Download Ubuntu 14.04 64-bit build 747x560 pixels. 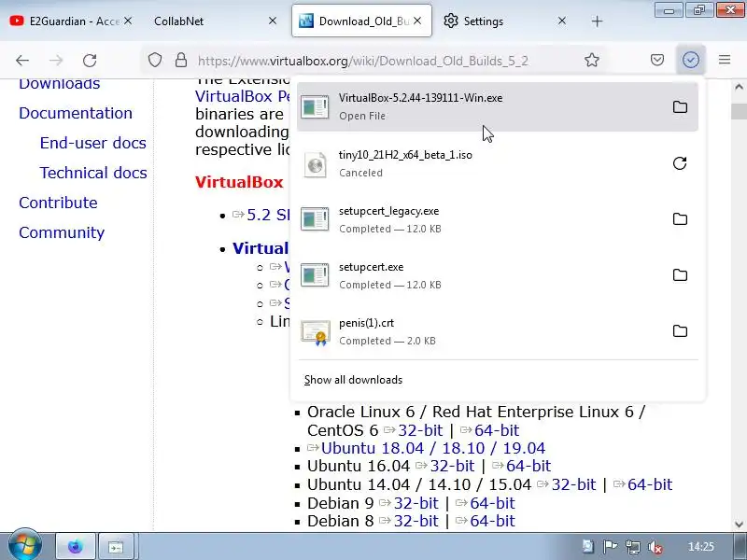pyautogui.click(x=650, y=484)
